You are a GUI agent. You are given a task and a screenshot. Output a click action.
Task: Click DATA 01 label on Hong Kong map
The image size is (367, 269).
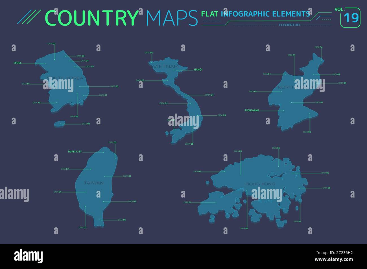coord(187,203)
